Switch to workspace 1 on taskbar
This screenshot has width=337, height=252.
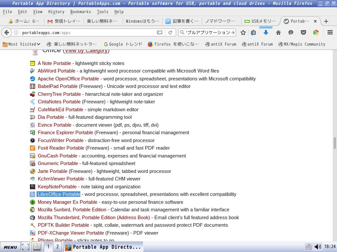tap(48, 247)
